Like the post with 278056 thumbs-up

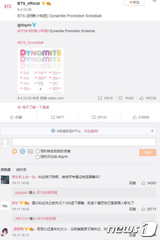pyautogui.click(x=135, y=117)
